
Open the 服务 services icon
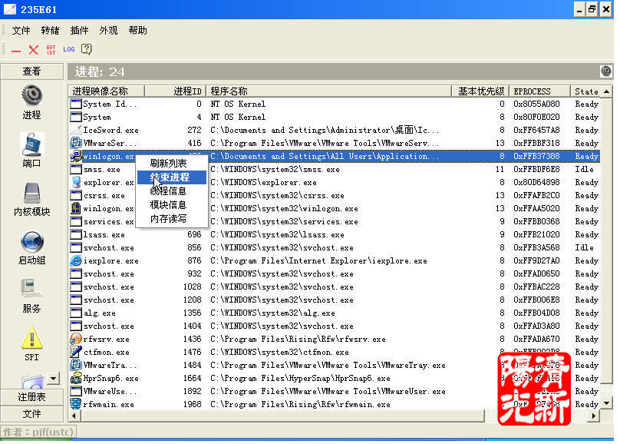pos(31,290)
